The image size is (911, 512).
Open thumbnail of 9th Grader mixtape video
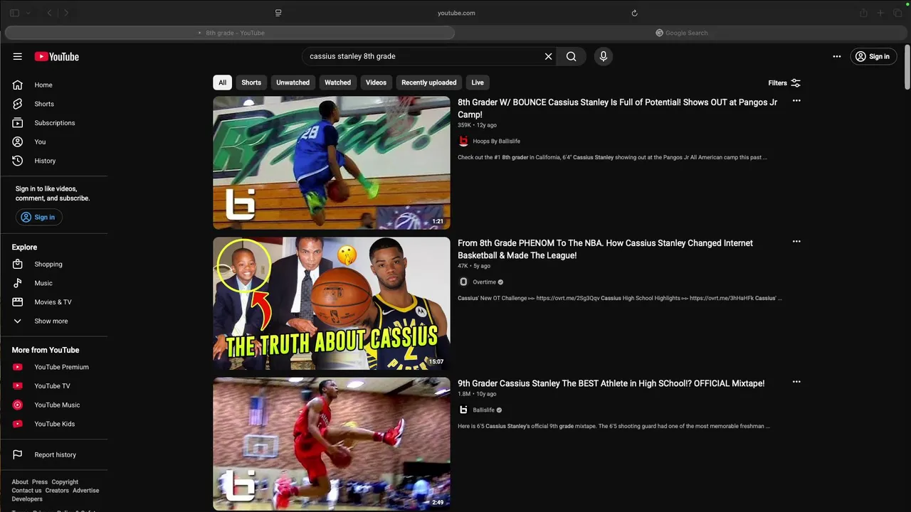pos(332,444)
